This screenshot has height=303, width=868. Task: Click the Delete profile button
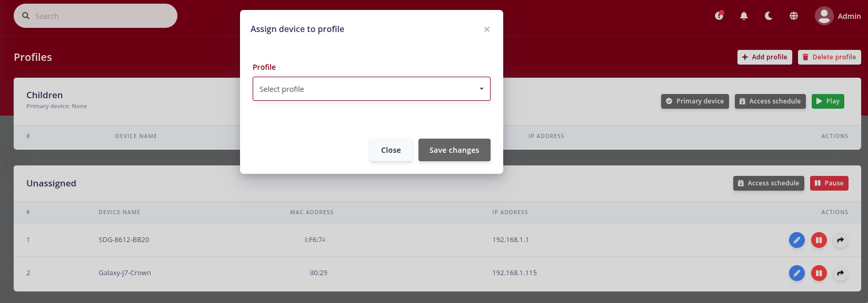[830, 57]
